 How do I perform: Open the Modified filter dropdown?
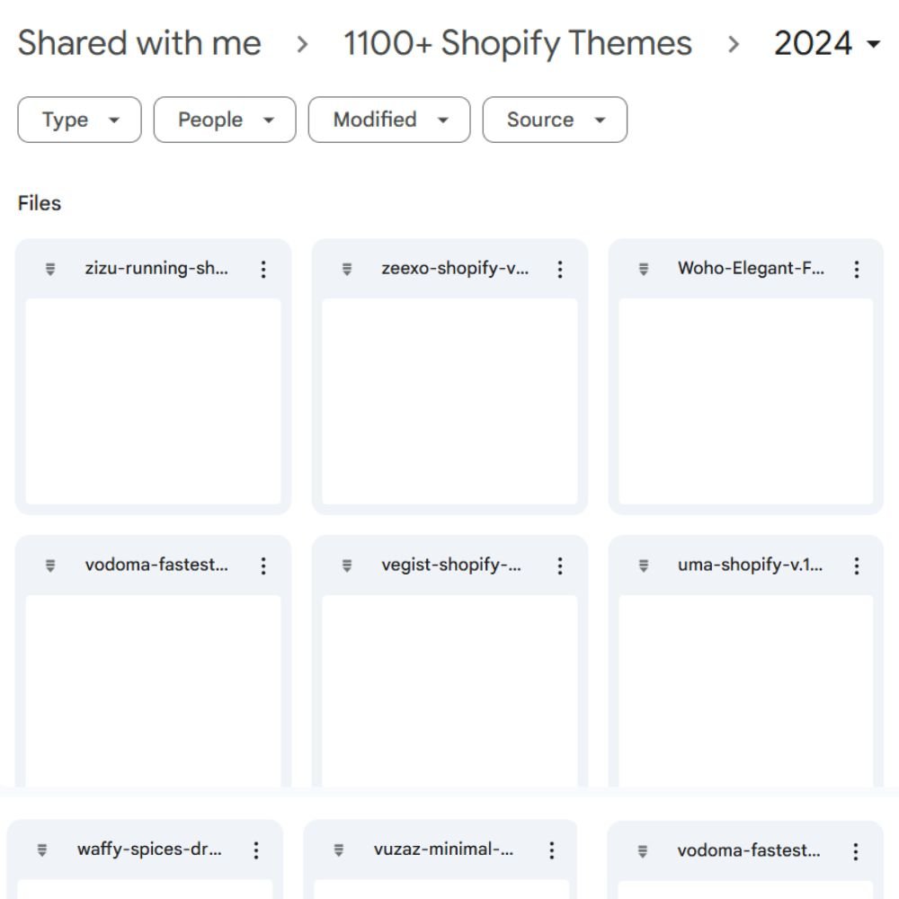pos(388,120)
